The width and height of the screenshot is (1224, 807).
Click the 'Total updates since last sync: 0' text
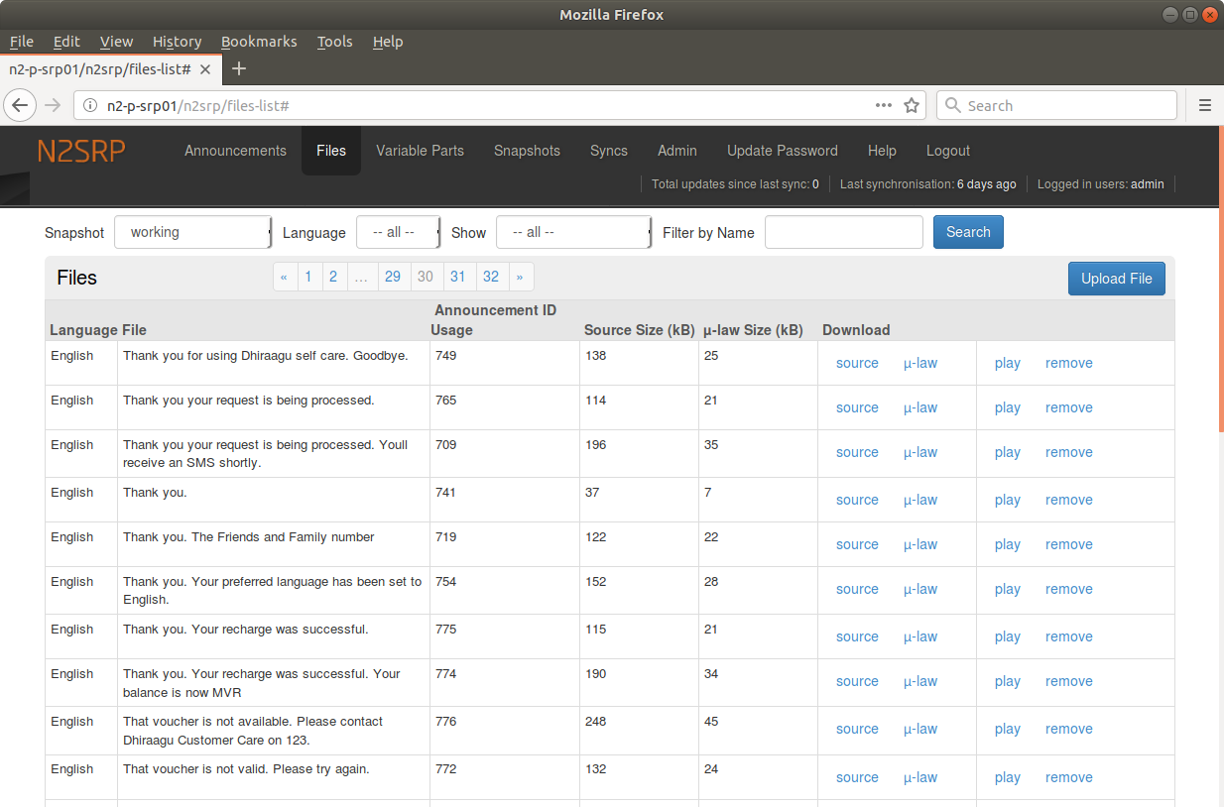(735, 184)
